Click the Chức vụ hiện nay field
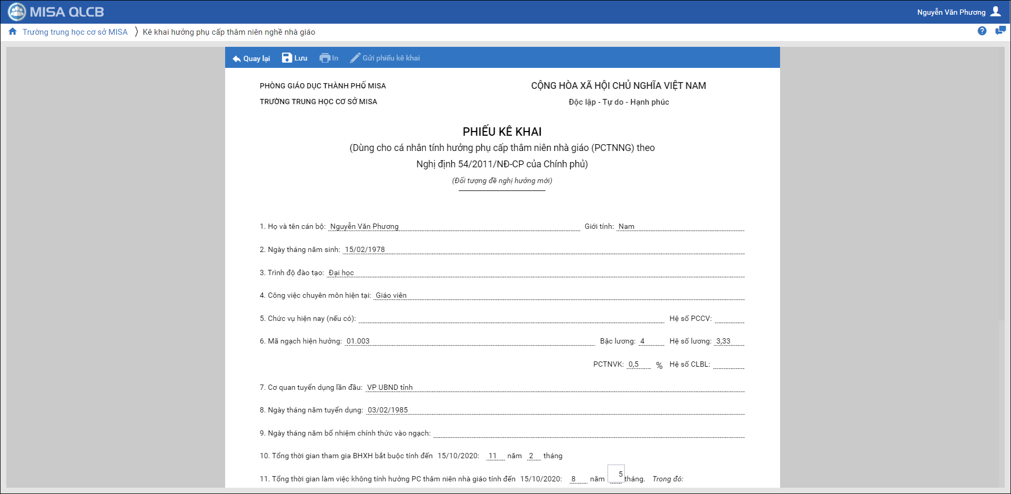This screenshot has height=494, width=1011. click(511, 318)
